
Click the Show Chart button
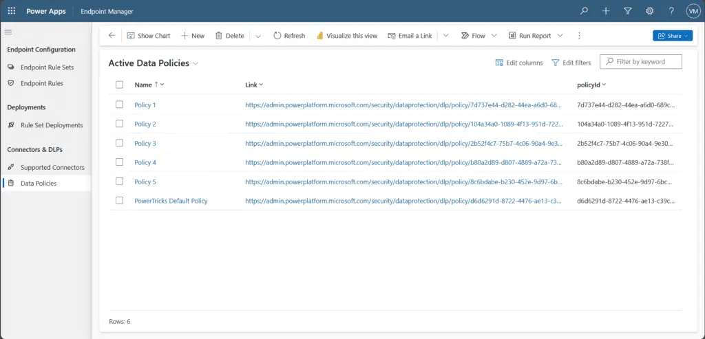[x=149, y=36]
